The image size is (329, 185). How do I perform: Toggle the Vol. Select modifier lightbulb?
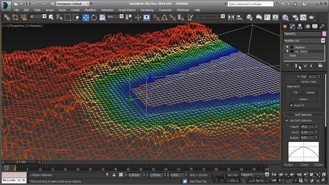coord(287,51)
